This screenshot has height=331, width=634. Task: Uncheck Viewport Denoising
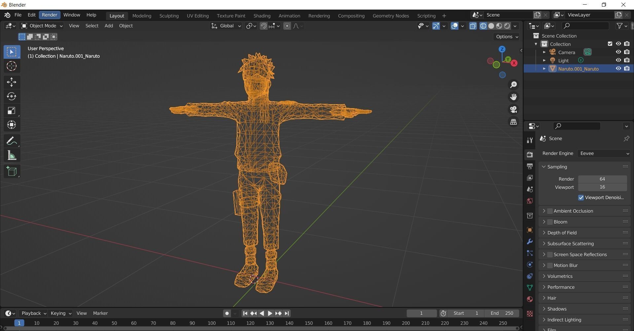[x=581, y=197]
